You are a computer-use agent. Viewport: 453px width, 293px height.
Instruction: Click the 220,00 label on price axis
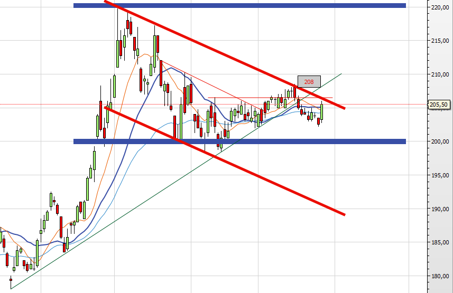pos(440,7)
